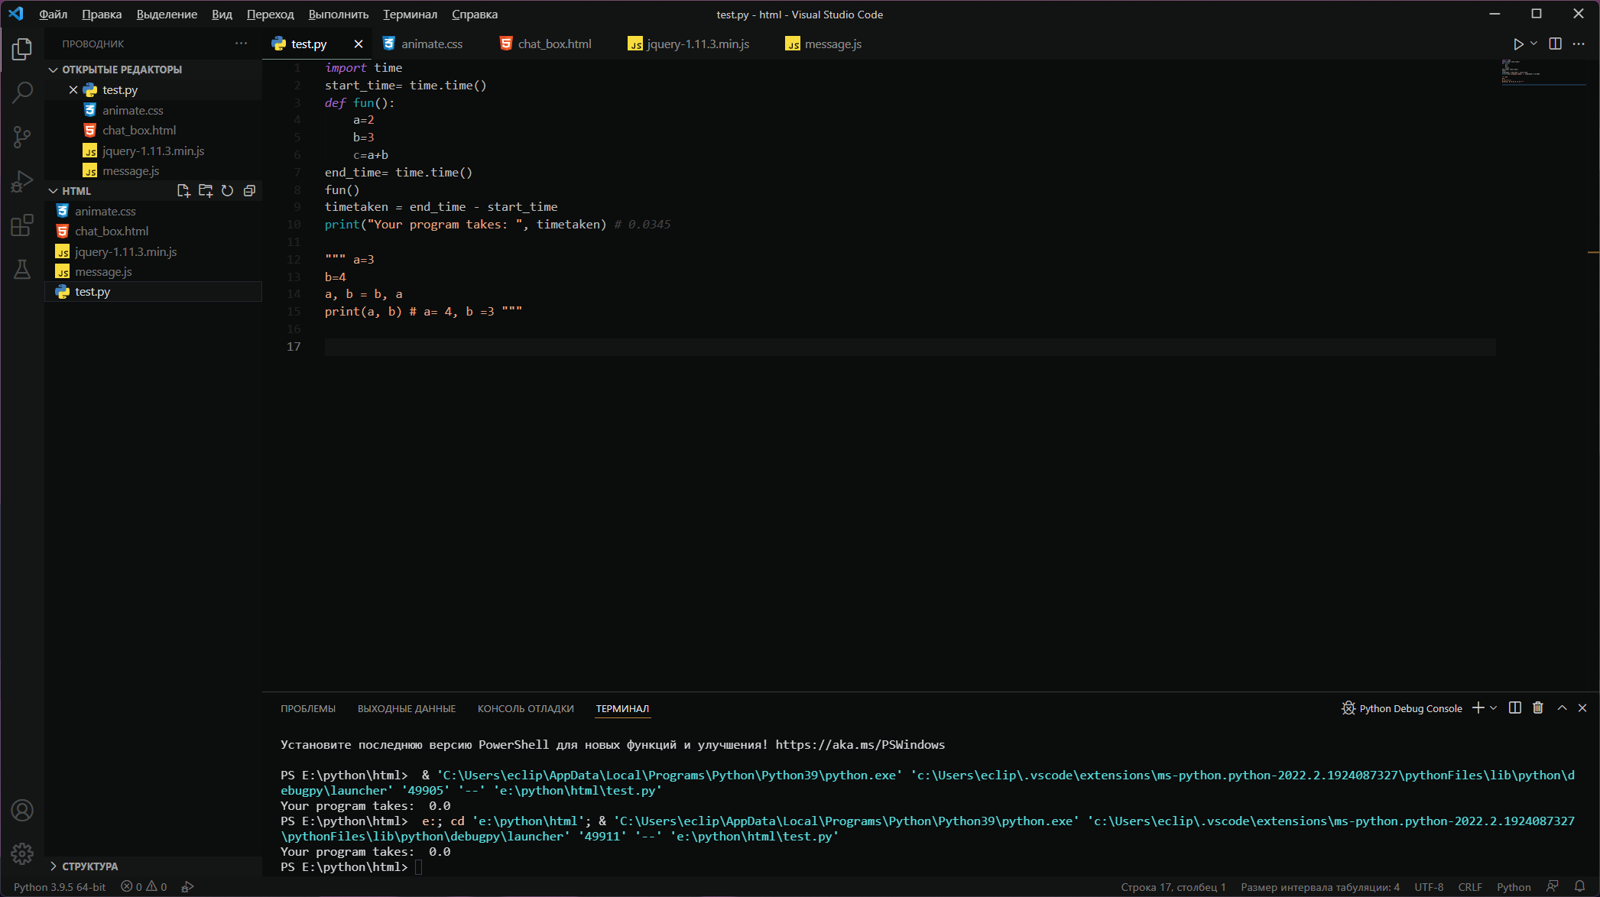Run Python file with play button
Image resolution: width=1600 pixels, height=897 pixels.
[x=1518, y=44]
